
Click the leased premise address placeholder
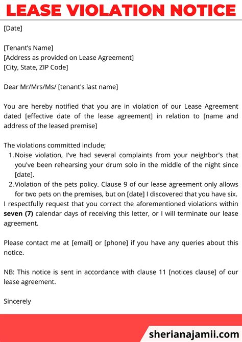121,121
